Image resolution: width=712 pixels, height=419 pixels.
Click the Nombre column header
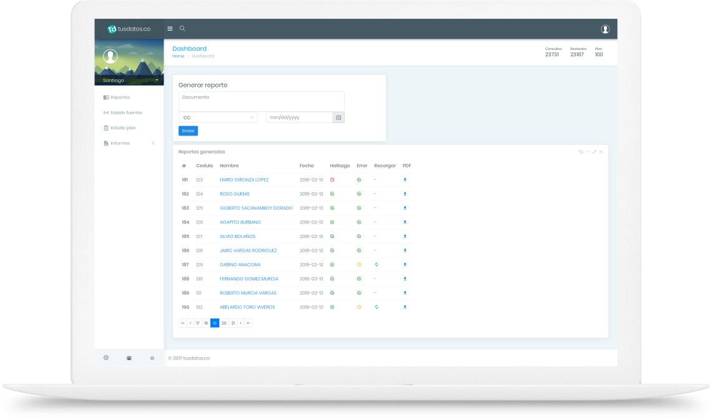tap(229, 165)
